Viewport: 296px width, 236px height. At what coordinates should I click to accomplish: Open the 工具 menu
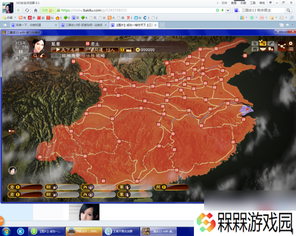(253, 3)
